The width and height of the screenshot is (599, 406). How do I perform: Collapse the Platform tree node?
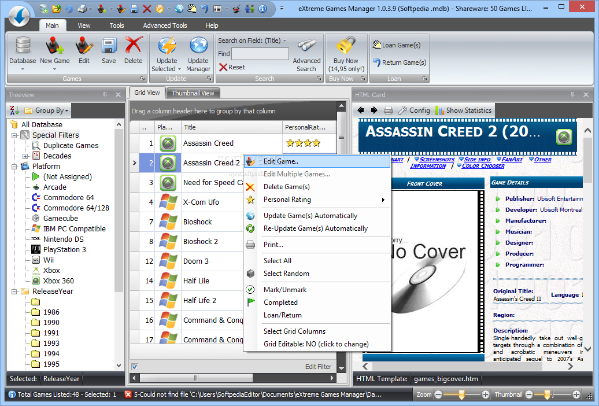(14, 167)
